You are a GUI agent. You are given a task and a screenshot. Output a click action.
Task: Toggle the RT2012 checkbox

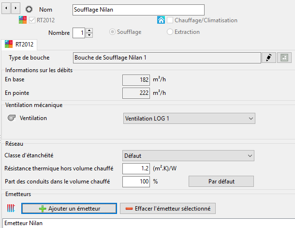pyautogui.click(x=32, y=20)
